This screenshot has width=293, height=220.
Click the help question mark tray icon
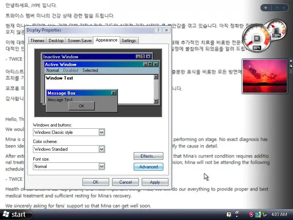coord(229,214)
